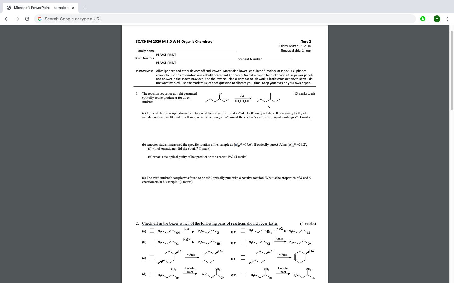Click '(ii) what is the optical purity' text
The width and height of the screenshot is (454, 283).
198,157
